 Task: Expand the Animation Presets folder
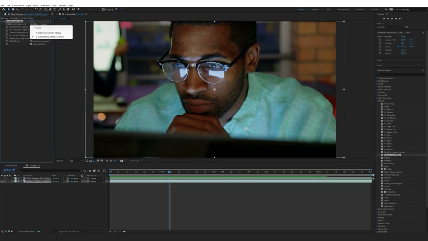pyautogui.click(x=377, y=78)
